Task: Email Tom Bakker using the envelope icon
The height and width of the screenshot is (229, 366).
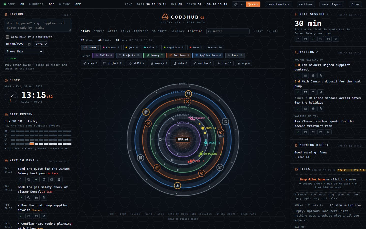Action: click(x=306, y=76)
